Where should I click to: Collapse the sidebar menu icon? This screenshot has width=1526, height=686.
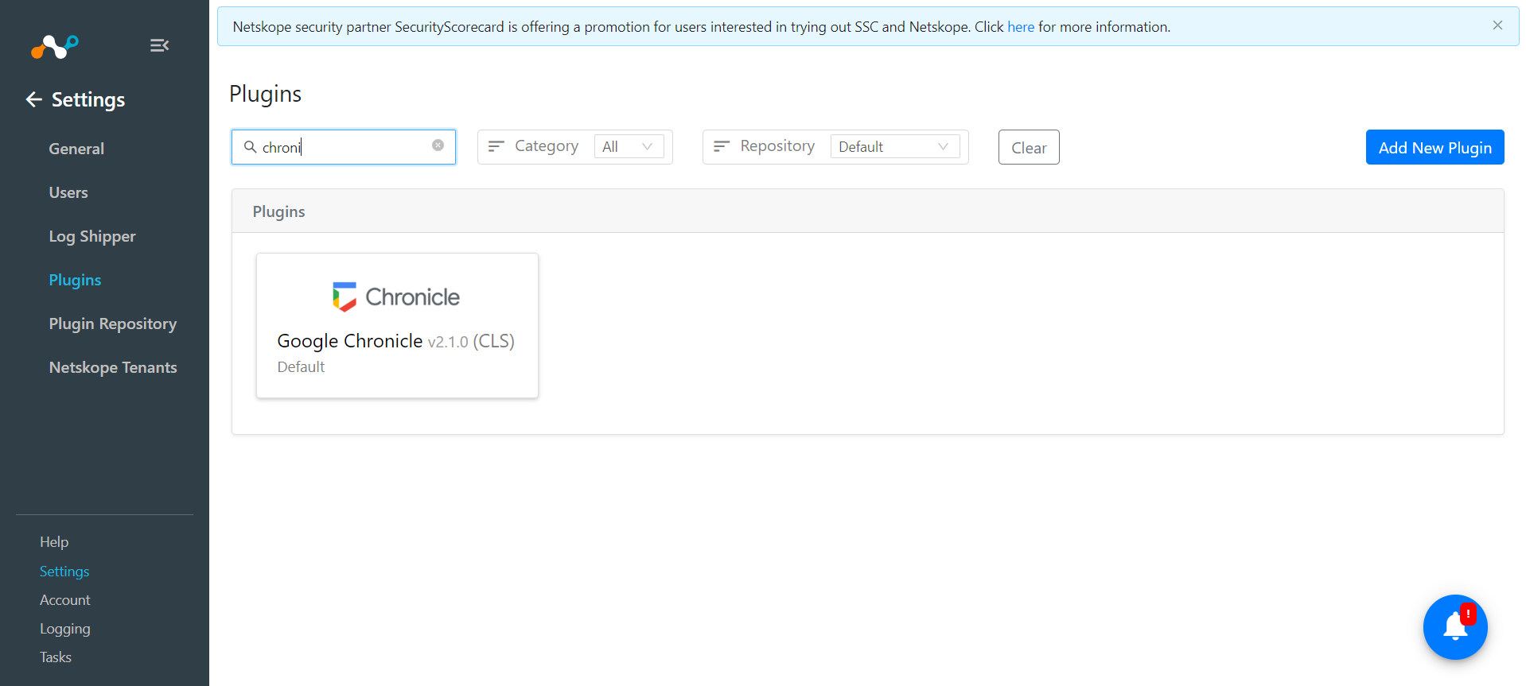click(x=159, y=45)
